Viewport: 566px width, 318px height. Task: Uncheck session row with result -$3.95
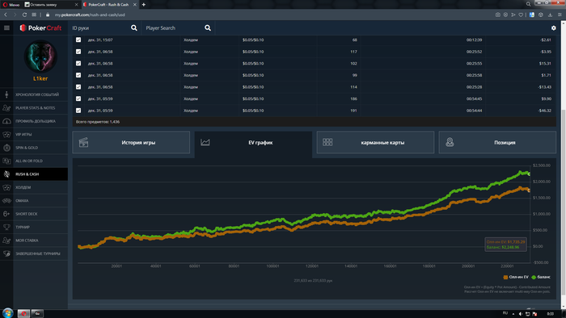click(78, 52)
